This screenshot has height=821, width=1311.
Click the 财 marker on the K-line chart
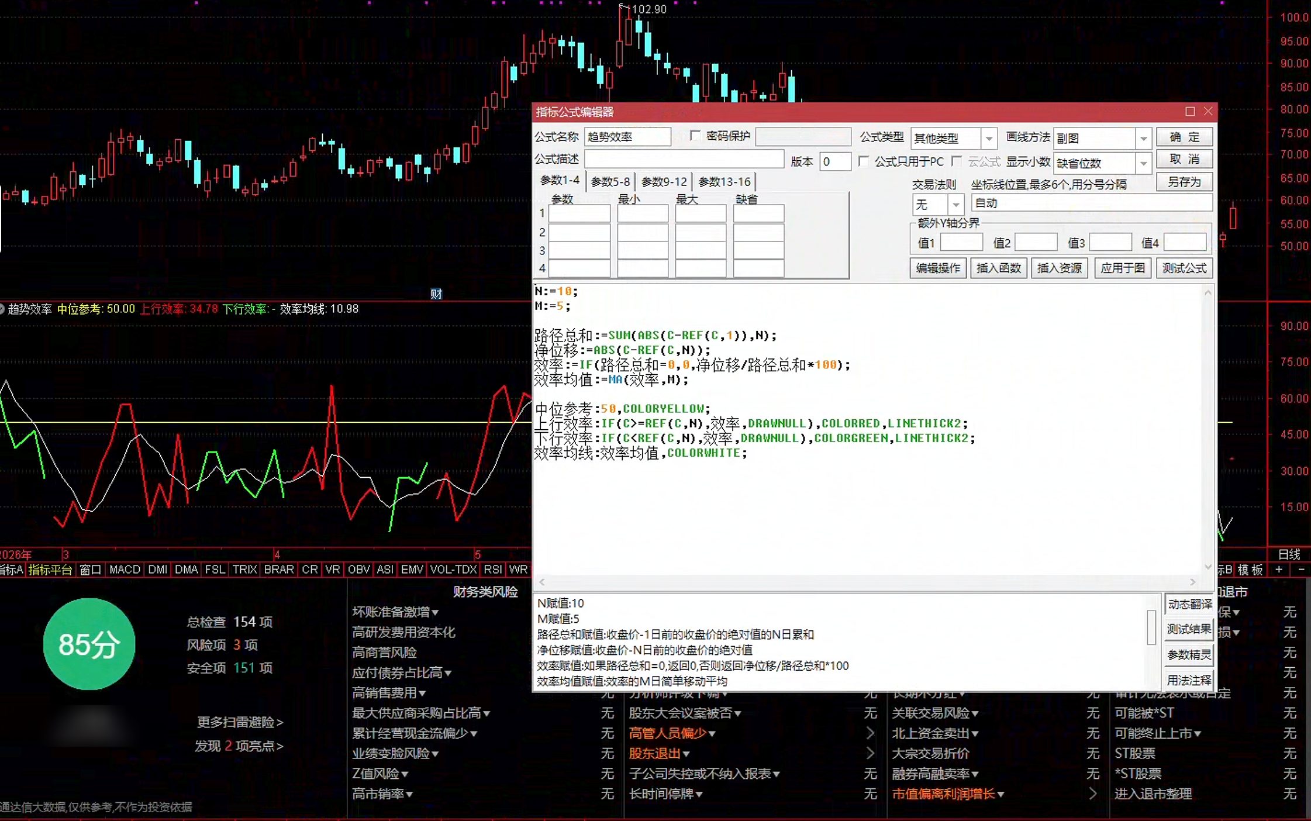pyautogui.click(x=436, y=294)
